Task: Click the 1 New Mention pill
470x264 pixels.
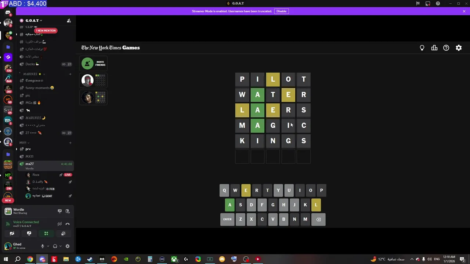Action: click(46, 30)
